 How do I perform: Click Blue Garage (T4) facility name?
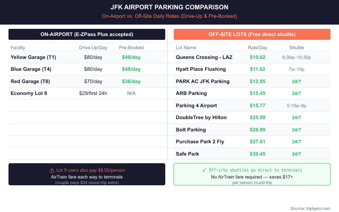32,69
